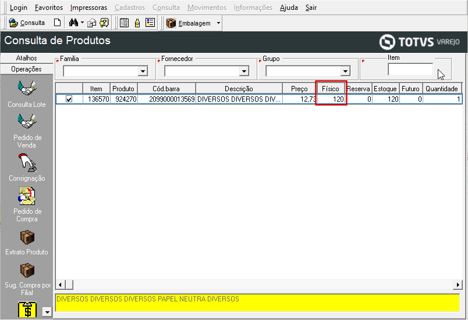468x320 pixels.
Task: Click the Reserva column header
Action: 359,89
